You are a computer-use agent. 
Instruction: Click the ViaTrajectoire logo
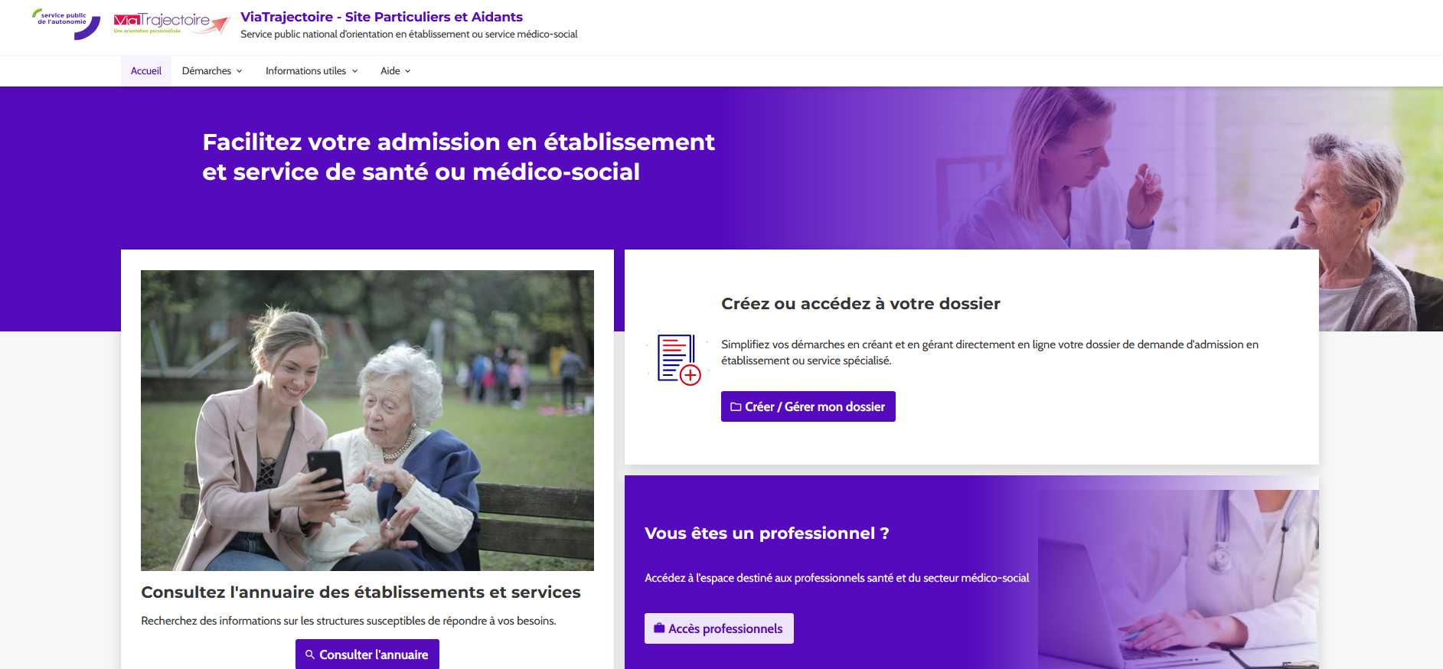[x=171, y=23]
